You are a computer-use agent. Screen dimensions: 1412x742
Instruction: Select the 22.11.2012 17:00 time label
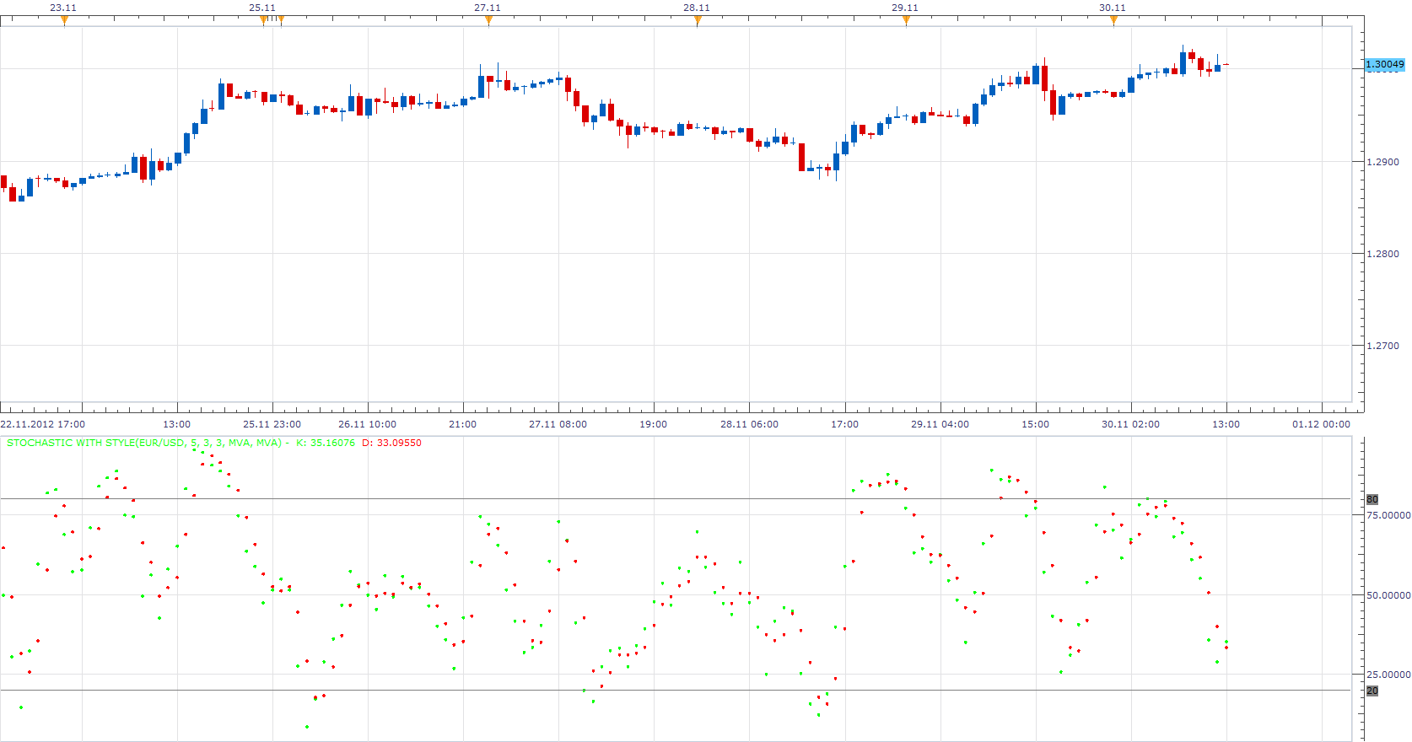point(43,424)
